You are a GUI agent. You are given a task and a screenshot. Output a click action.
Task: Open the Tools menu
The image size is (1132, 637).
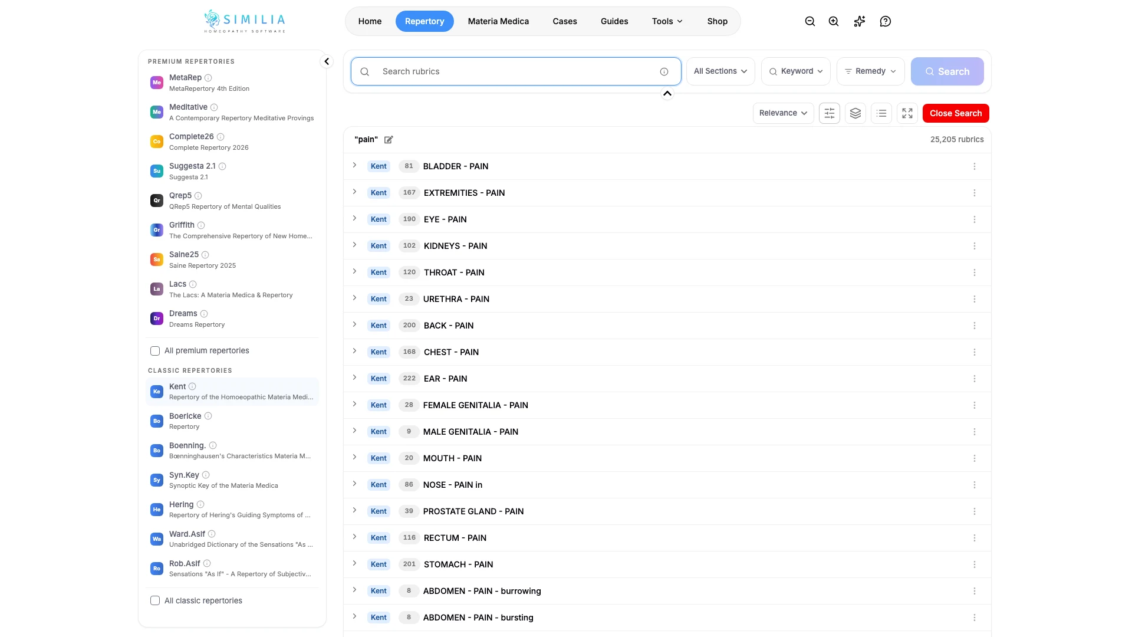[x=667, y=21]
